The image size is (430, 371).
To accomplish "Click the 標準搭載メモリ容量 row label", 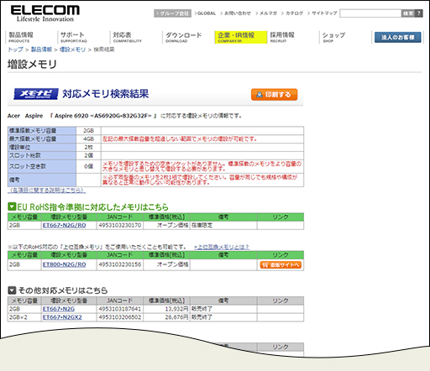I will 42,131.
